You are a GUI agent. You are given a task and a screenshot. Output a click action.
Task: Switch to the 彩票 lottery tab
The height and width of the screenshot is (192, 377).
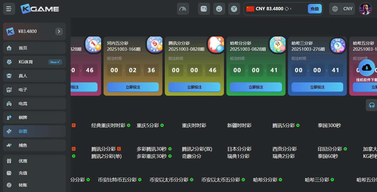(x=23, y=131)
